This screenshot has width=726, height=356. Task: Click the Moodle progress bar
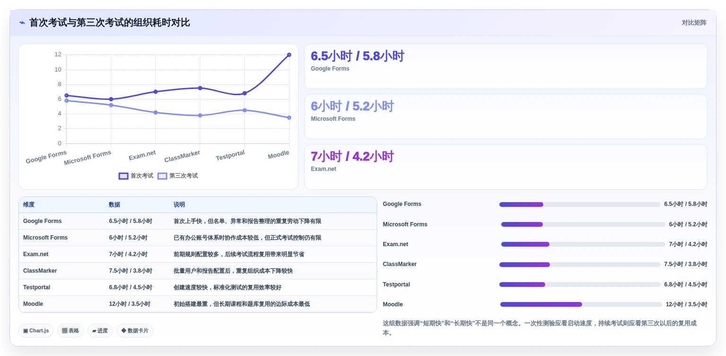(x=581, y=304)
